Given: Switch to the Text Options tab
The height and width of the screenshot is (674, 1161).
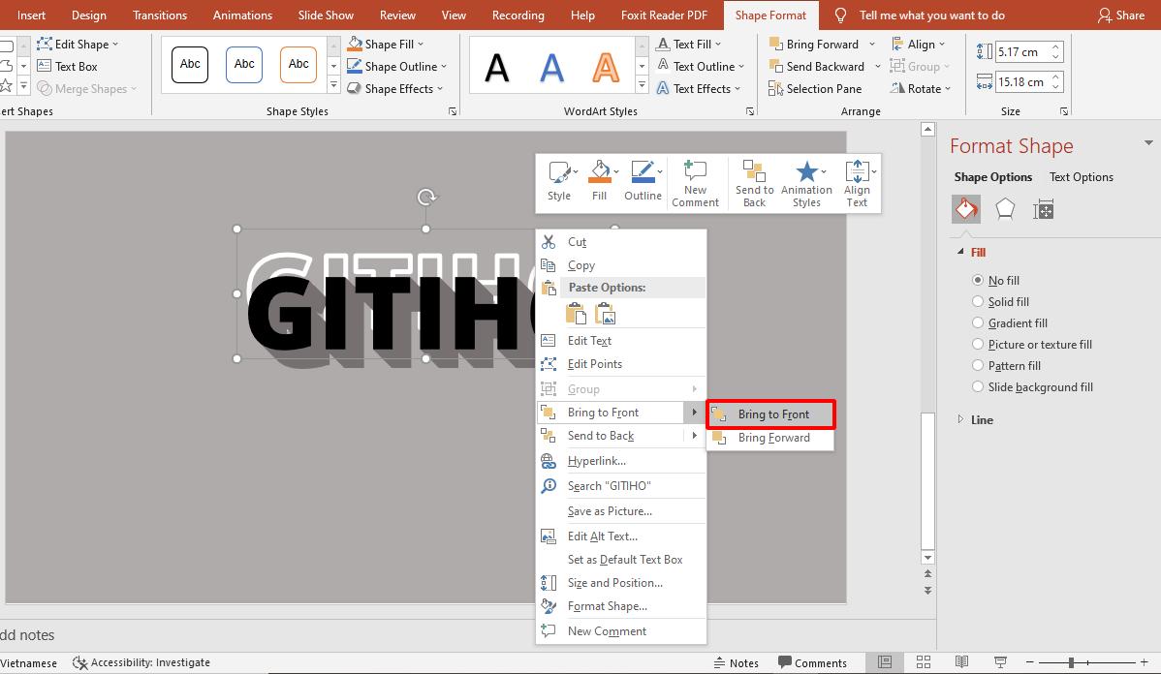Looking at the screenshot, I should (1081, 176).
